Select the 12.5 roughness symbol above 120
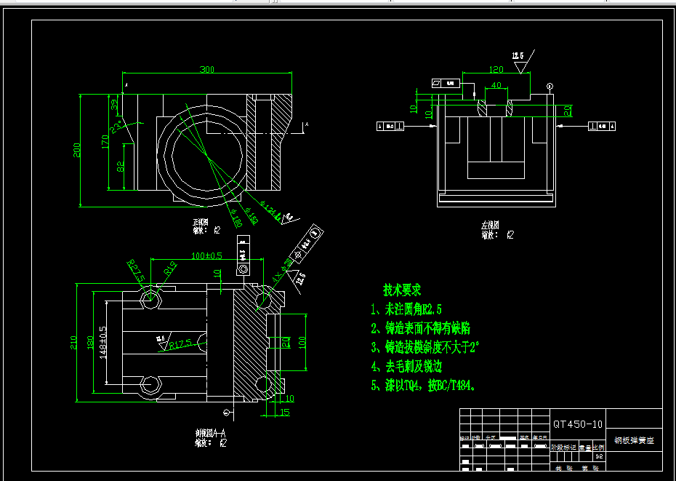Image resolution: width=676 pixels, height=481 pixels. tap(522, 62)
